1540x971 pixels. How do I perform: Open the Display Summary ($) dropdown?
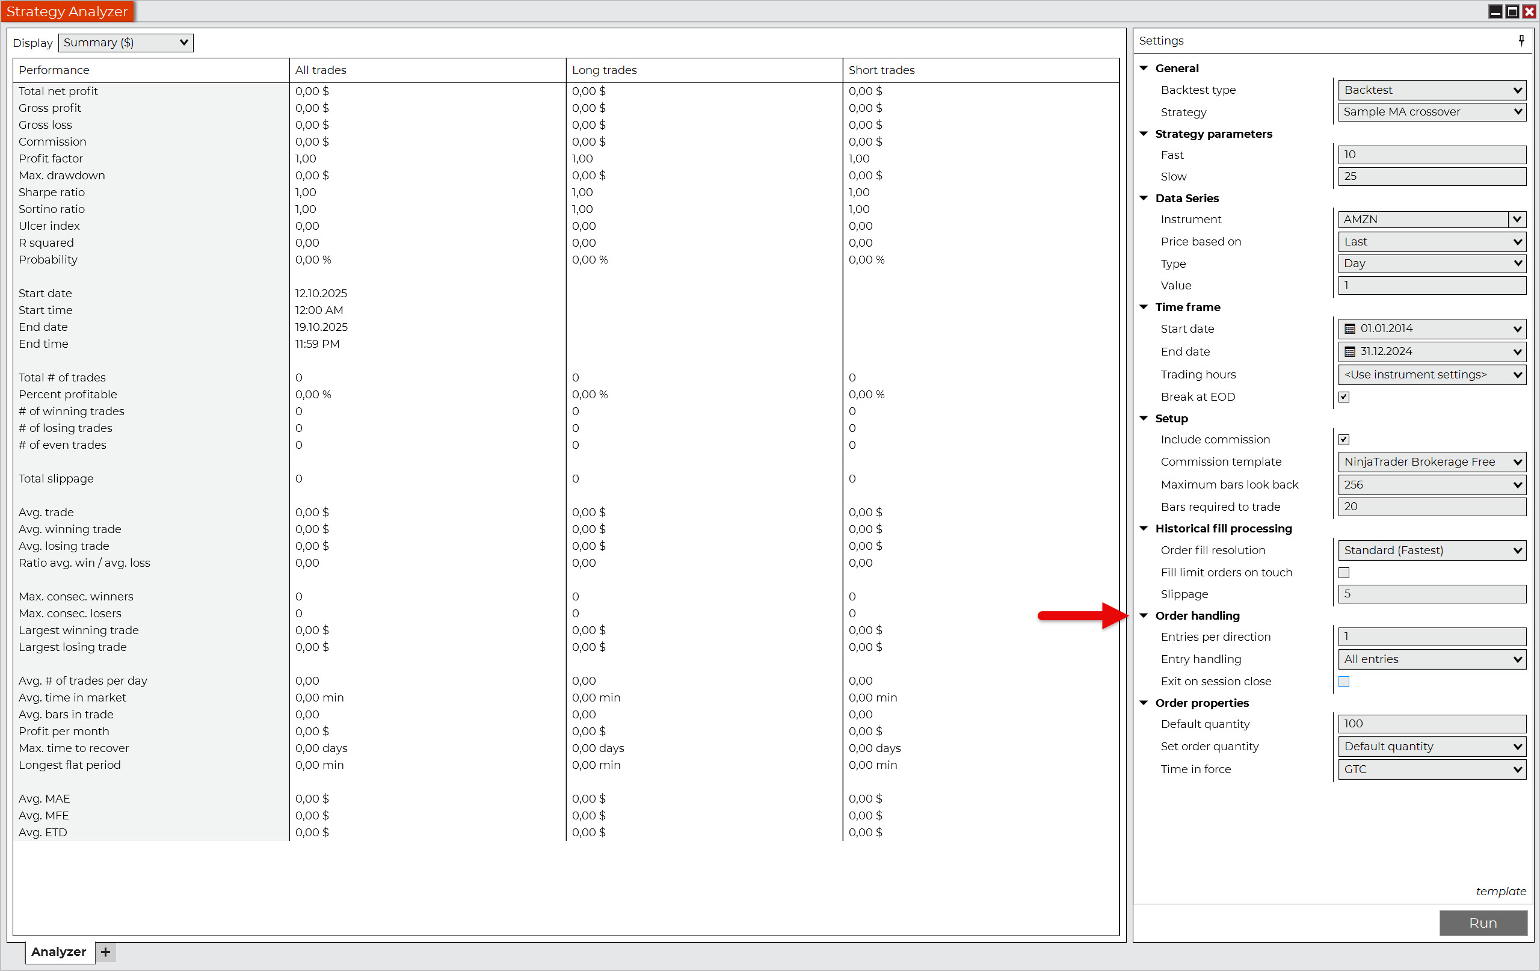(125, 43)
